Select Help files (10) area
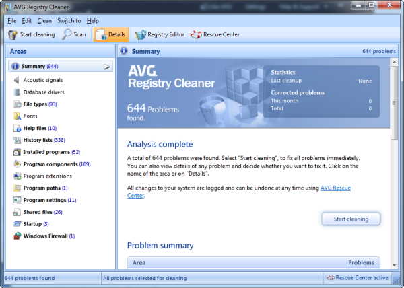404x288 pixels. tap(40, 128)
